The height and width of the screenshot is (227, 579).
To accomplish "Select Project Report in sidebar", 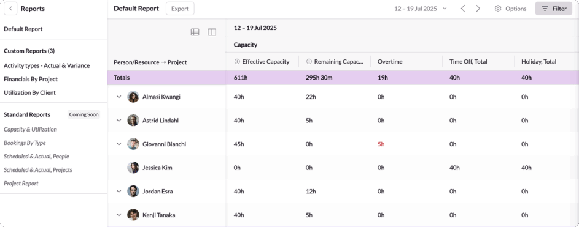I will (x=21, y=183).
